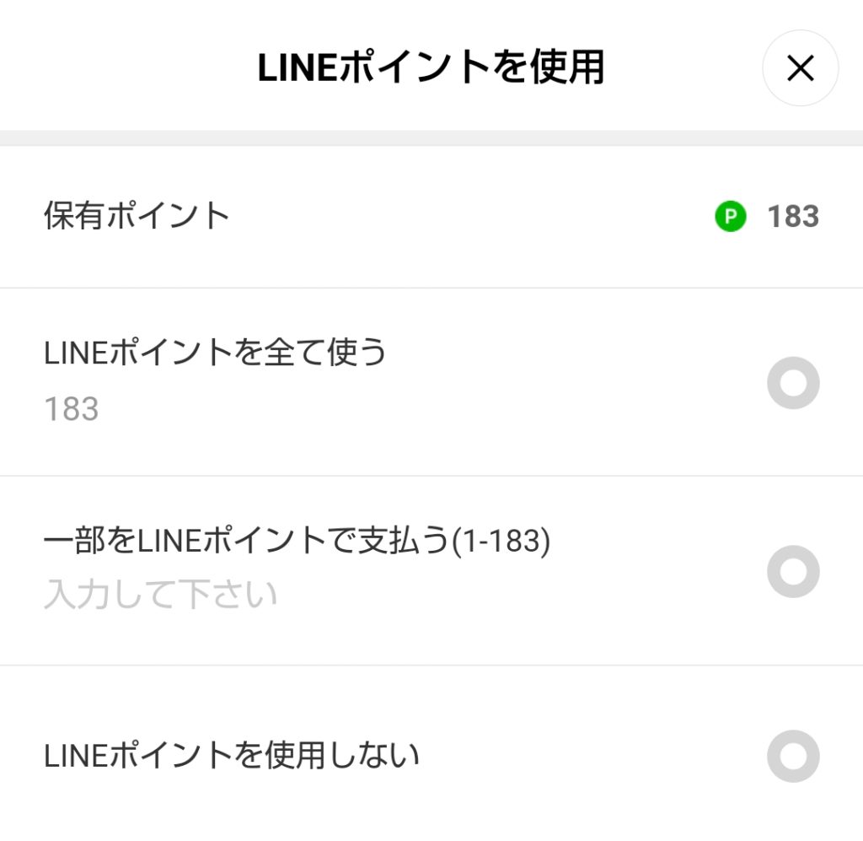Click the '保有ポイント' label
The height and width of the screenshot is (841, 863).
137,215
